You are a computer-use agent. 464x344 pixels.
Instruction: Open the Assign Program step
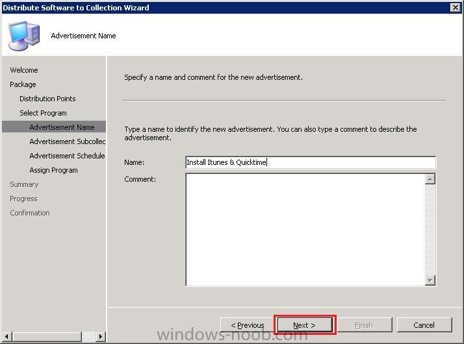point(53,170)
